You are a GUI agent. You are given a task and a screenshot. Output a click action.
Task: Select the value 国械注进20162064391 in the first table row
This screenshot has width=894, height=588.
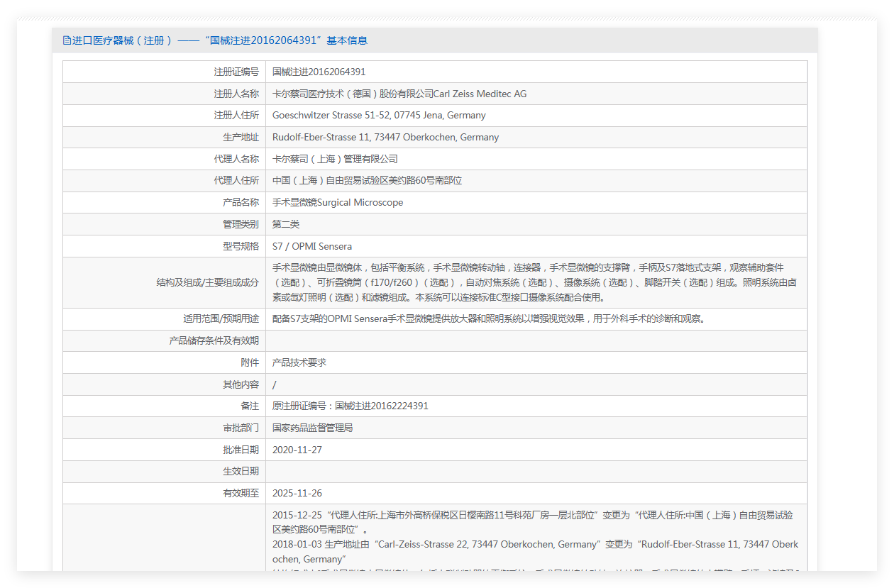click(319, 72)
